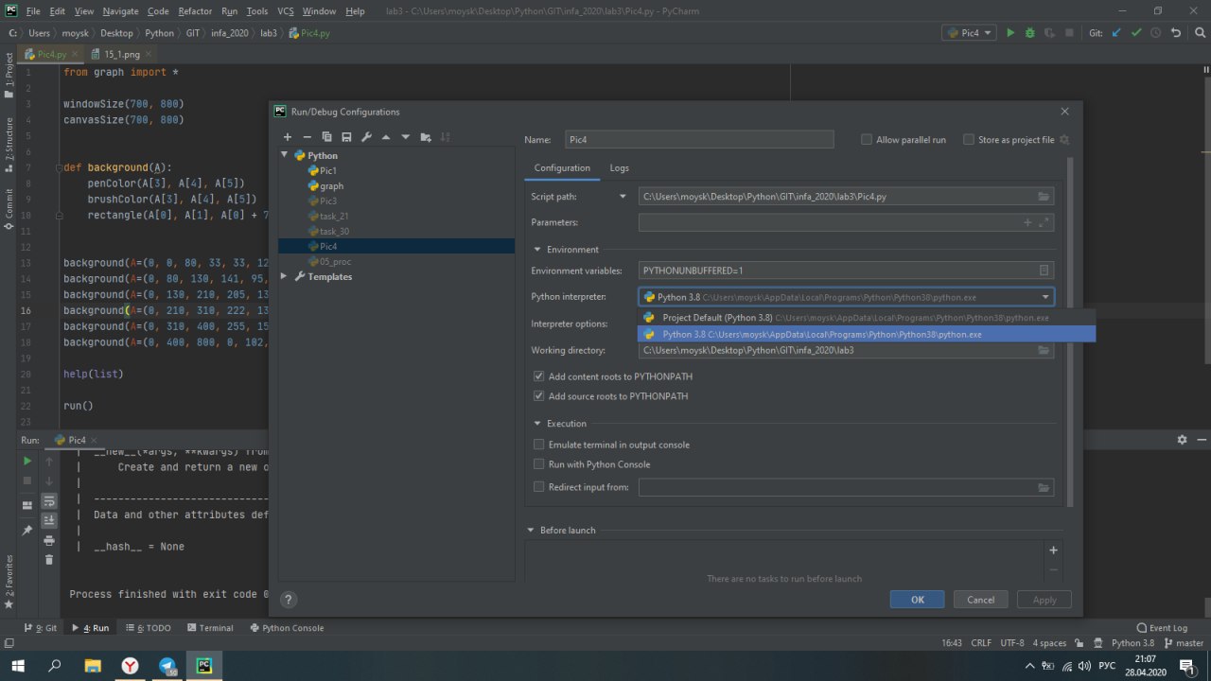
Task: Pin the Run tab
Action: click(27, 531)
